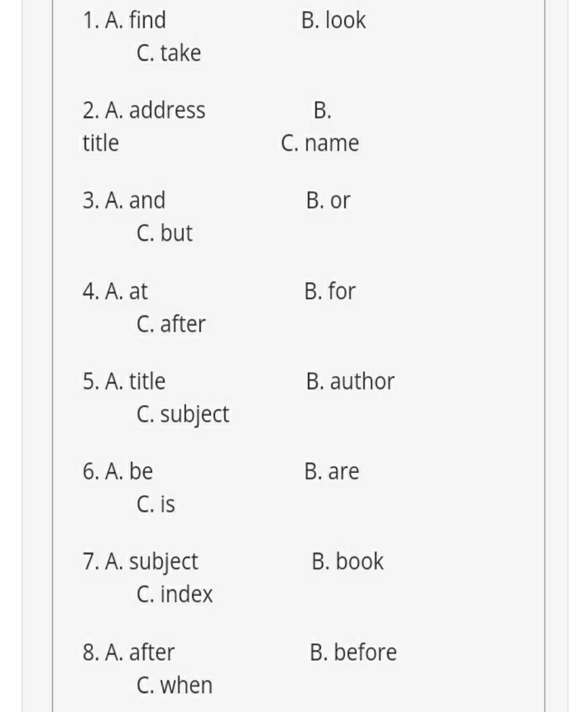This screenshot has height=712, width=570.
Task: Choose 'B. or' in question 3
Action: 328,200
